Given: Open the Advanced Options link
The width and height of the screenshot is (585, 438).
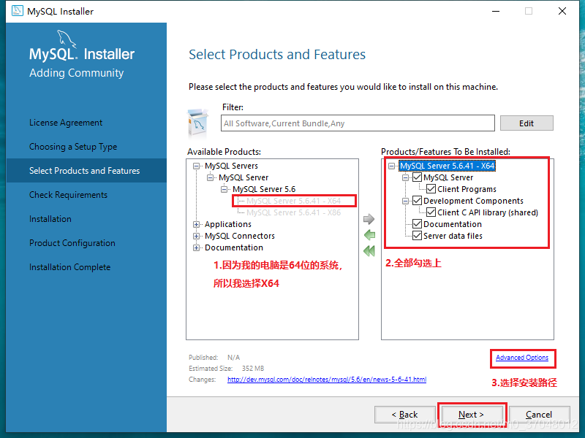Looking at the screenshot, I should pyautogui.click(x=522, y=358).
